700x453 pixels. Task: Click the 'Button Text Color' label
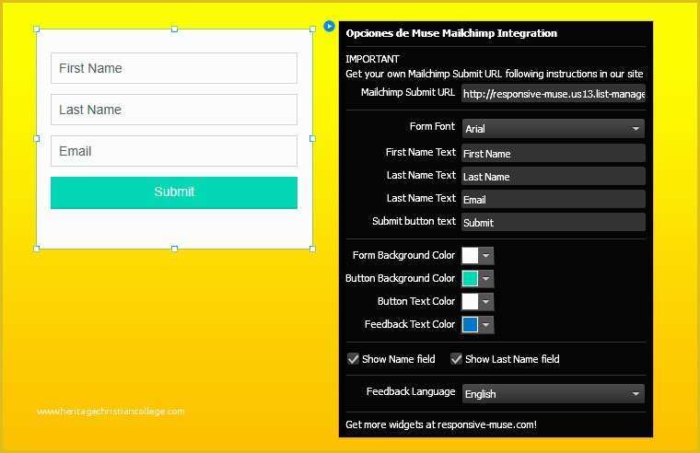coord(416,301)
